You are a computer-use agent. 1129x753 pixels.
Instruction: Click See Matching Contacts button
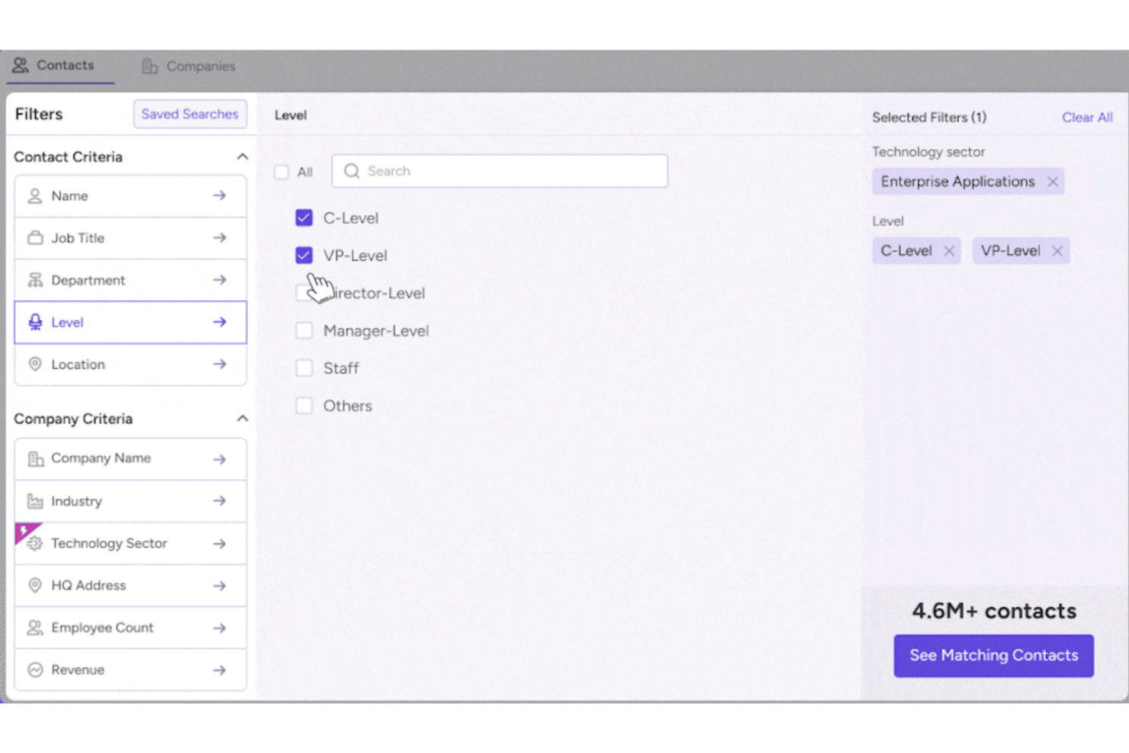point(993,655)
